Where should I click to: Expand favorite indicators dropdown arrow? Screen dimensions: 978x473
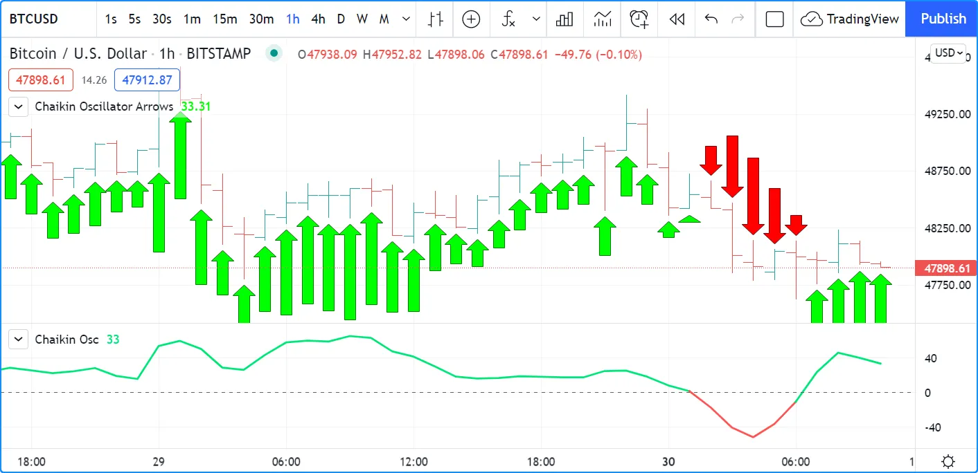click(535, 19)
